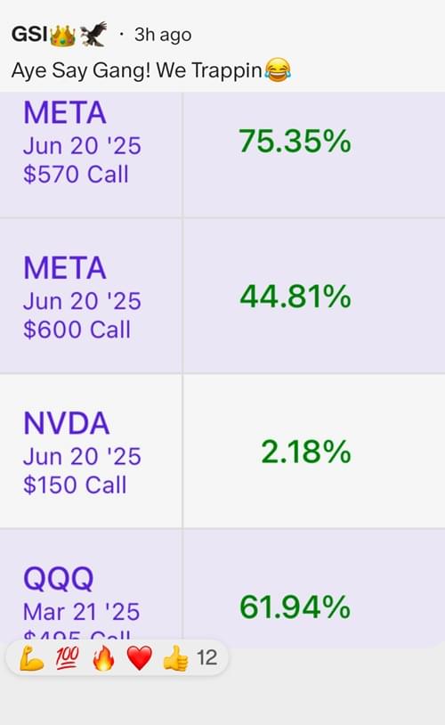Click the Aye Say Gang message text
Image resolution: width=445 pixels, height=725 pixels.
coord(137,70)
